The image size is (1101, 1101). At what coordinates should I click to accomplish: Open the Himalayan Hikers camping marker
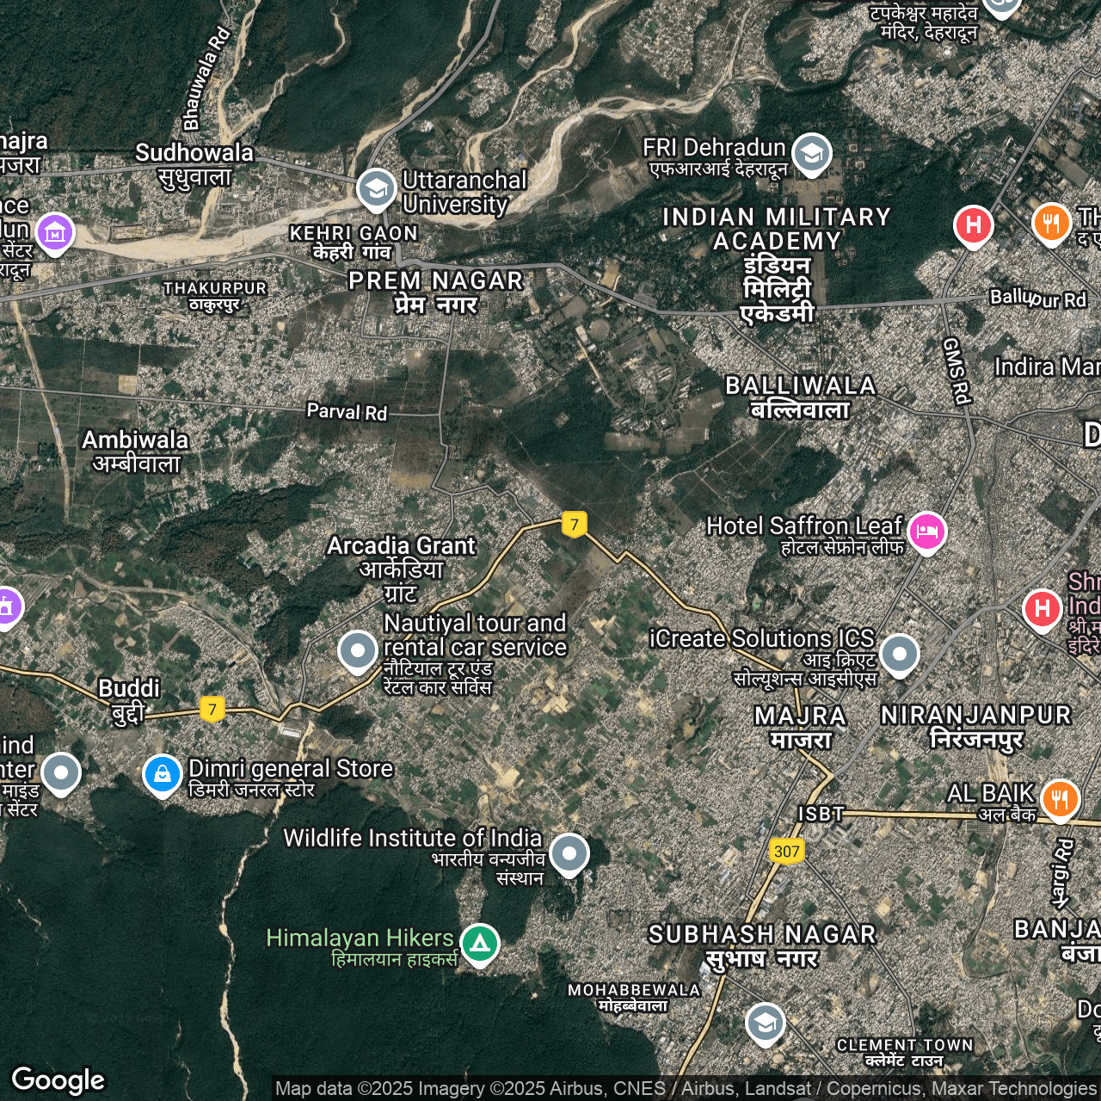[480, 944]
